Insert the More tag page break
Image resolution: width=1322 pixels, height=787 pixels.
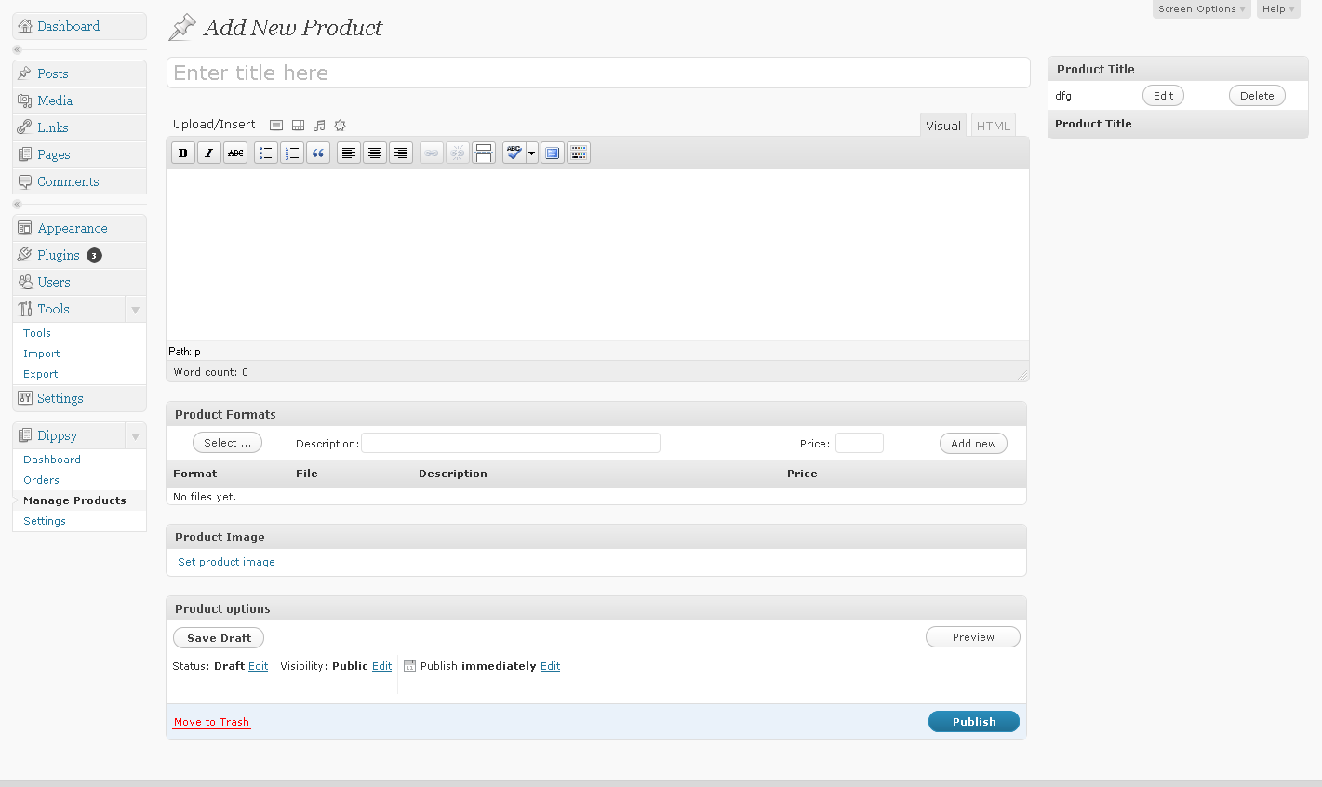pos(484,153)
